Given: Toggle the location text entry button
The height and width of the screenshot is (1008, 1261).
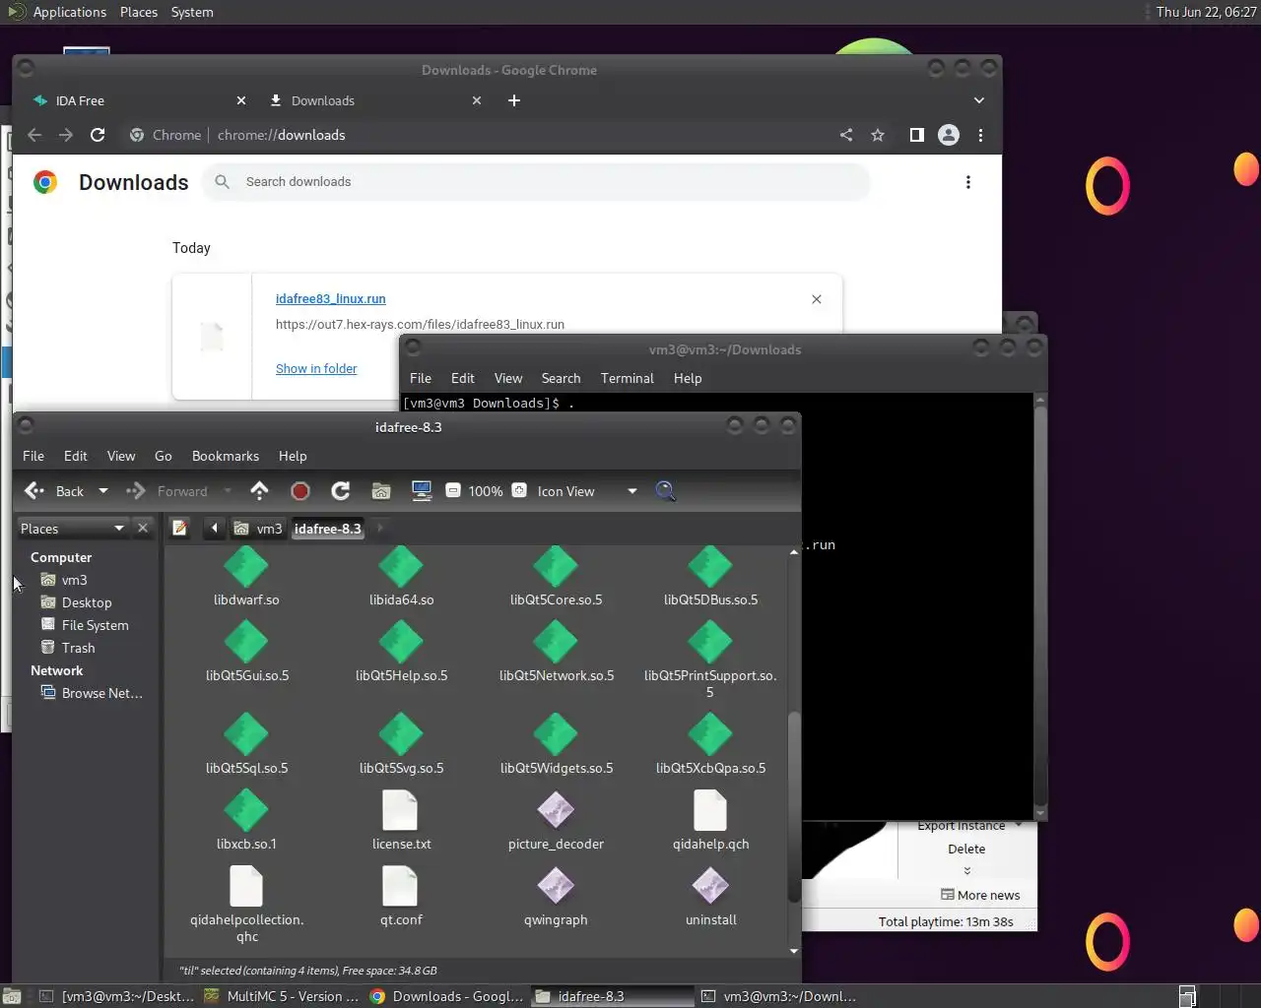Looking at the screenshot, I should [x=179, y=529].
